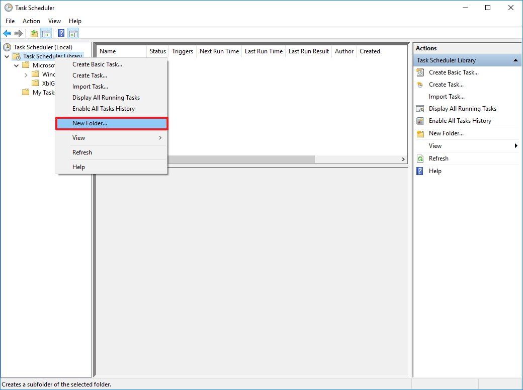The width and height of the screenshot is (523, 390).
Task: Choose Help in context menu
Action: pyautogui.click(x=112, y=167)
